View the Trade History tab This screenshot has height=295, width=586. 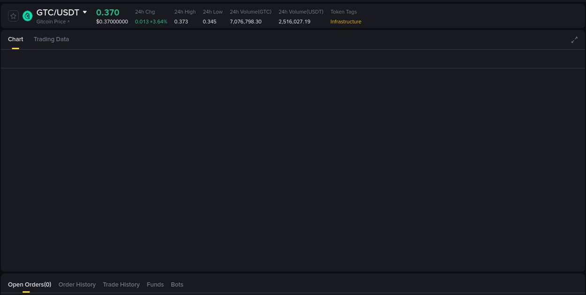121,284
